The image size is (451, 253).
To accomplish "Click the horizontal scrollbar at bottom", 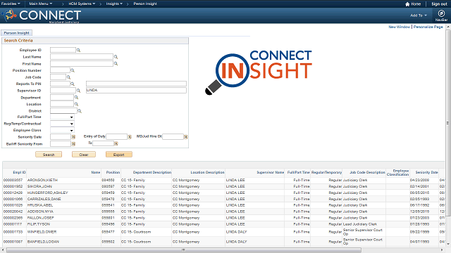I will click(x=184, y=250).
